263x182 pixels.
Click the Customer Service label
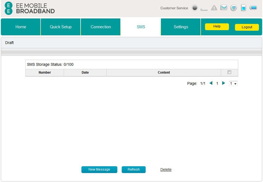tap(174, 8)
